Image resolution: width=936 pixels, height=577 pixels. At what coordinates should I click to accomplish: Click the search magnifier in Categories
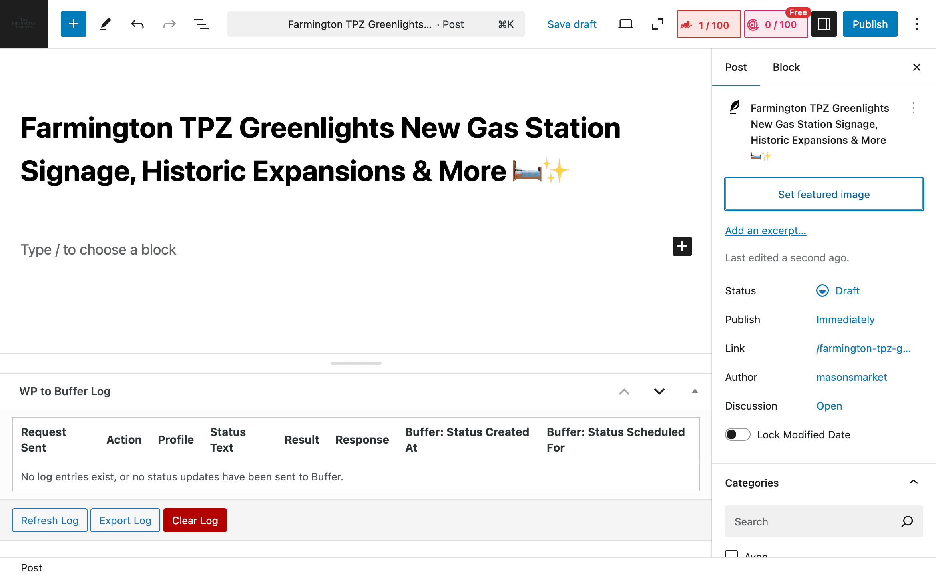coord(907,521)
